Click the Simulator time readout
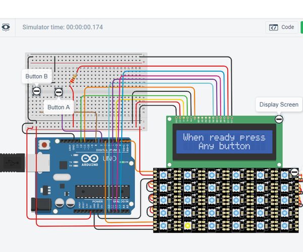Image resolution: width=303 pixels, height=252 pixels. (63, 27)
